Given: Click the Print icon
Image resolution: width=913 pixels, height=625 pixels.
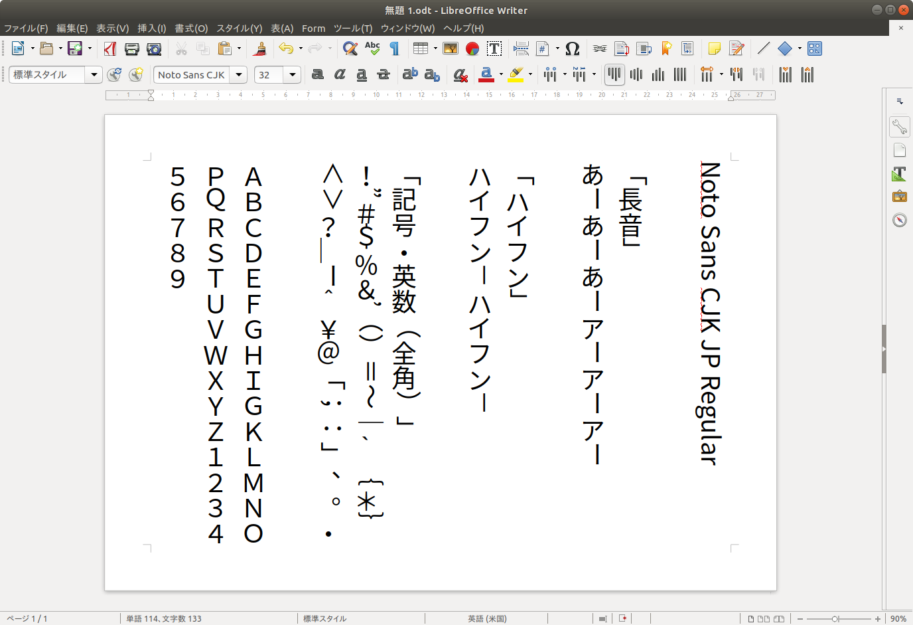Looking at the screenshot, I should coord(132,48).
